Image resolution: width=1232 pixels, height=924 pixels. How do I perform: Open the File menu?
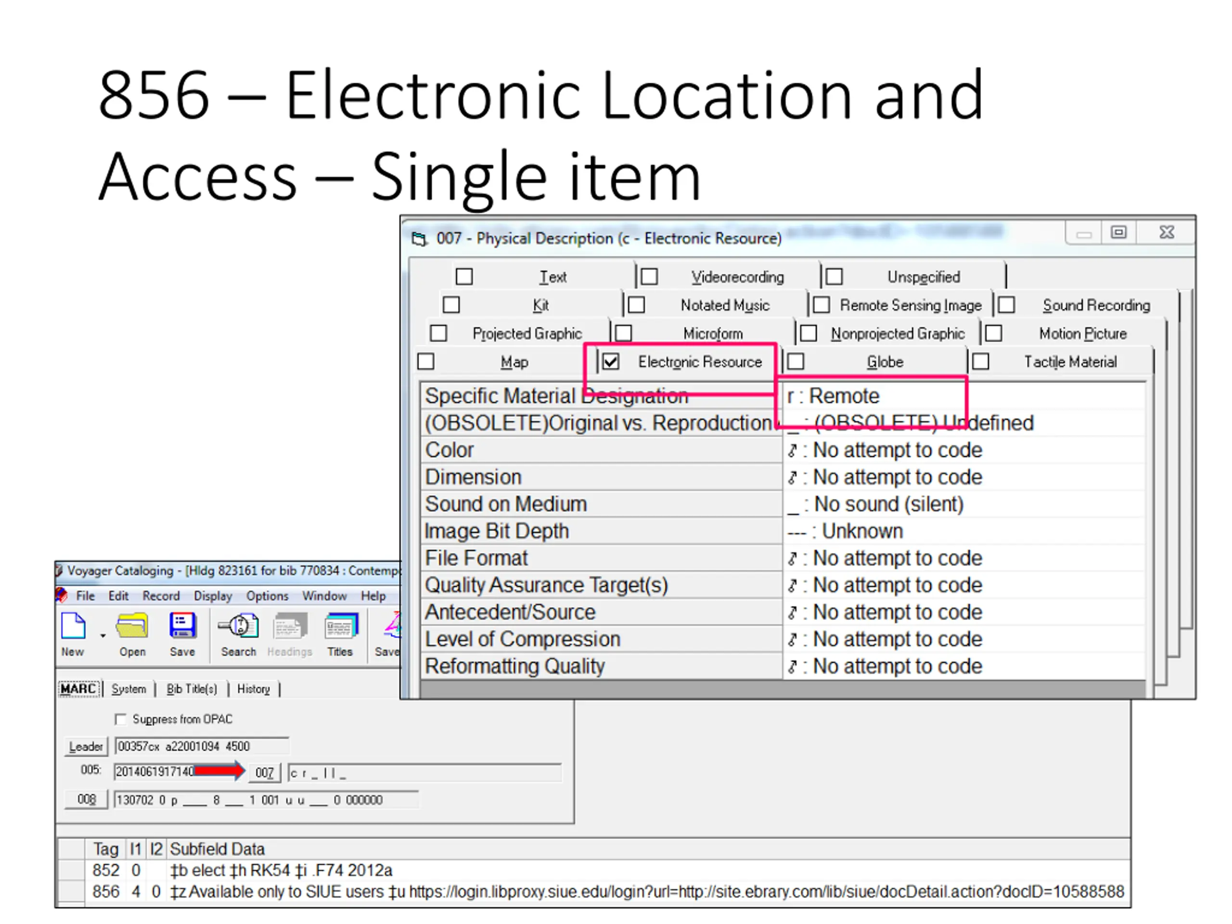[85, 596]
